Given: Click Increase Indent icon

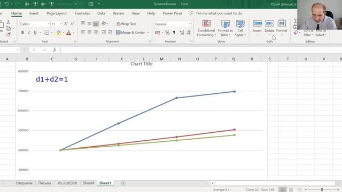Looking at the screenshot, I should pos(110,33).
